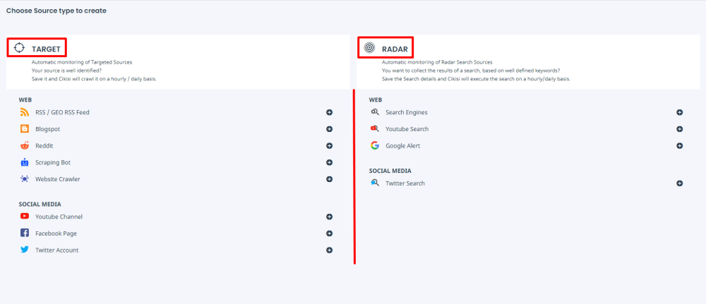Select the Twitter Search label

point(405,183)
